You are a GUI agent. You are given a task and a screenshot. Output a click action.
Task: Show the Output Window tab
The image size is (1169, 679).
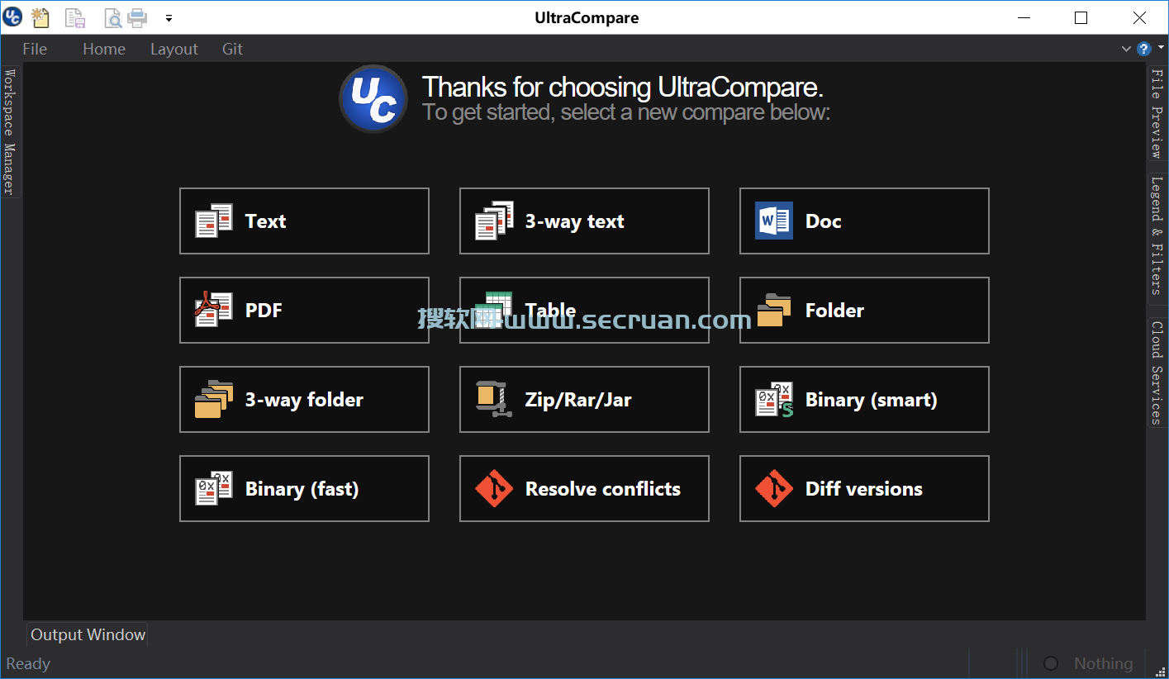point(88,634)
